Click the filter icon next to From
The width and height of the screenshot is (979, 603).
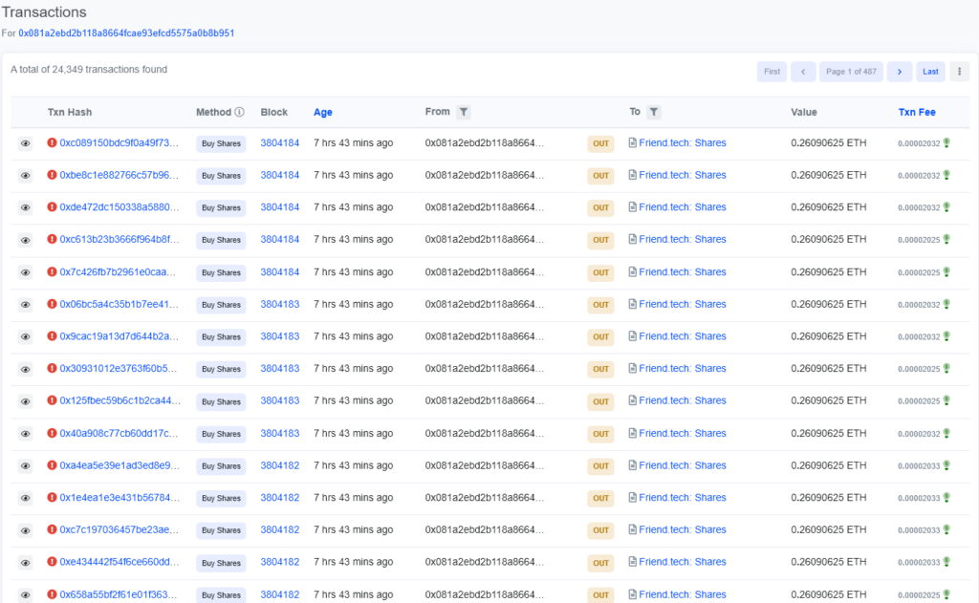[463, 112]
